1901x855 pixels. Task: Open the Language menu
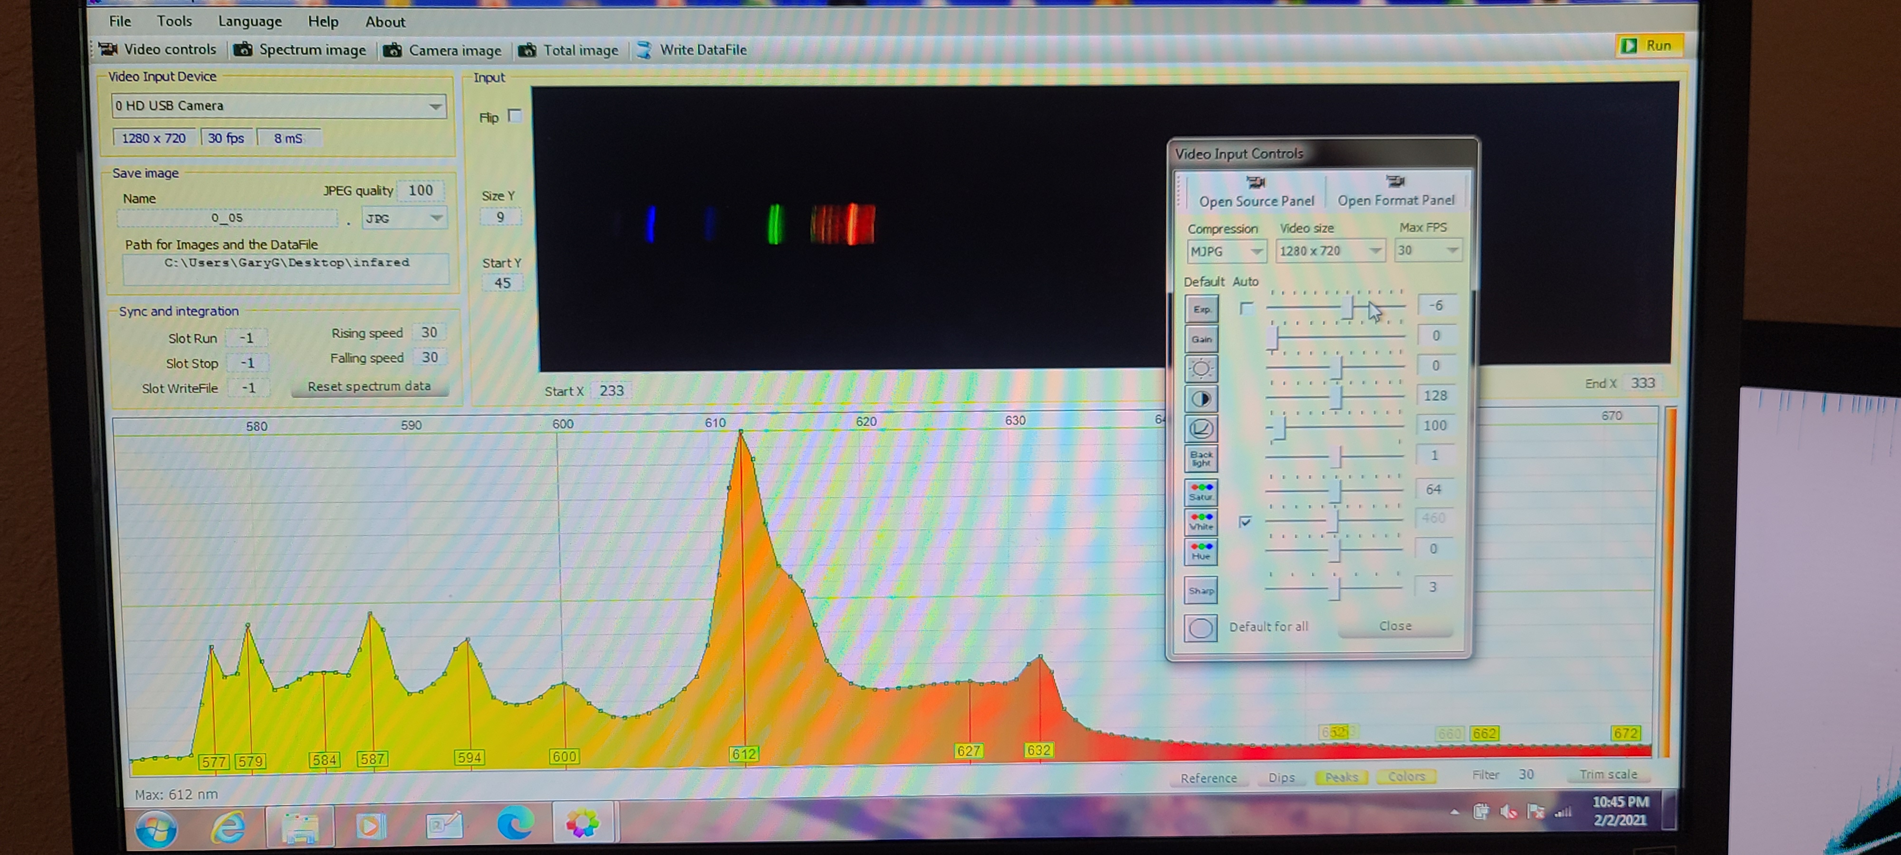click(x=250, y=21)
